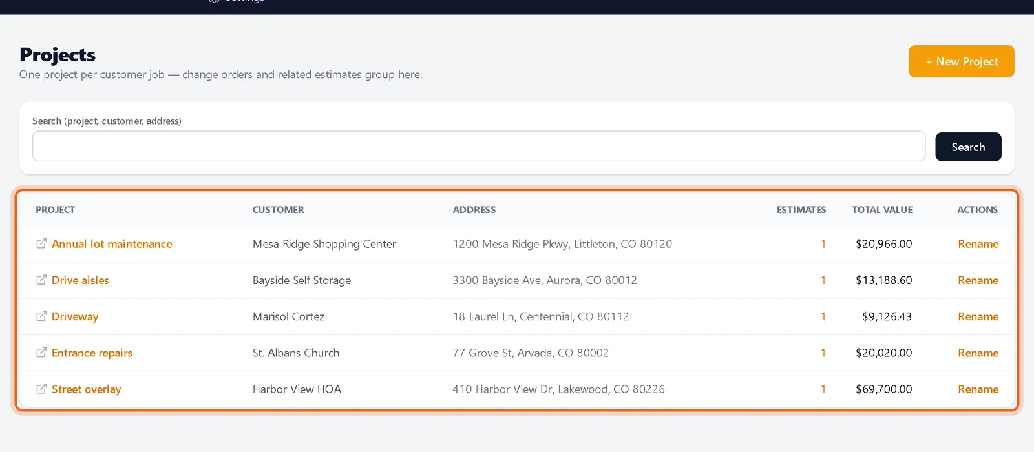Viewport: 1034px width, 452px height.
Task: View estimates count for Bayside Self Storage
Action: click(x=823, y=280)
